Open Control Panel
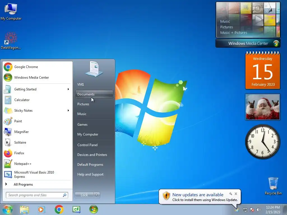Viewport: 287px width, 215px height. (x=94, y=145)
